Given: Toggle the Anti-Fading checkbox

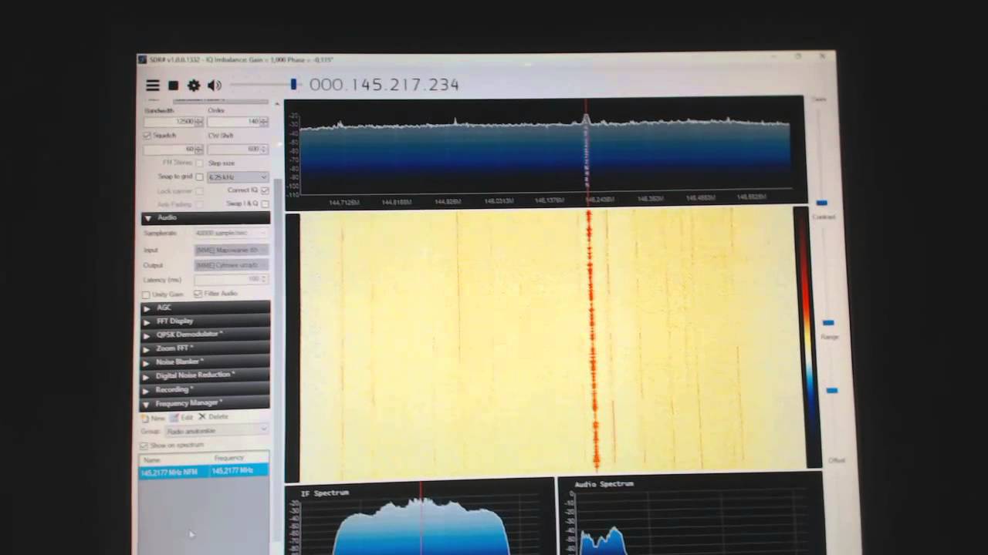Looking at the screenshot, I should (x=200, y=204).
